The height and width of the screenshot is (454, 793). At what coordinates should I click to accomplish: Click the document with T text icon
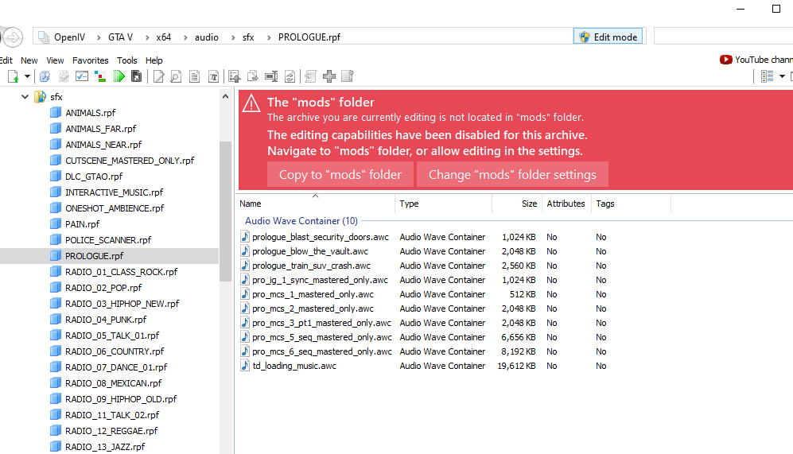pos(213,76)
